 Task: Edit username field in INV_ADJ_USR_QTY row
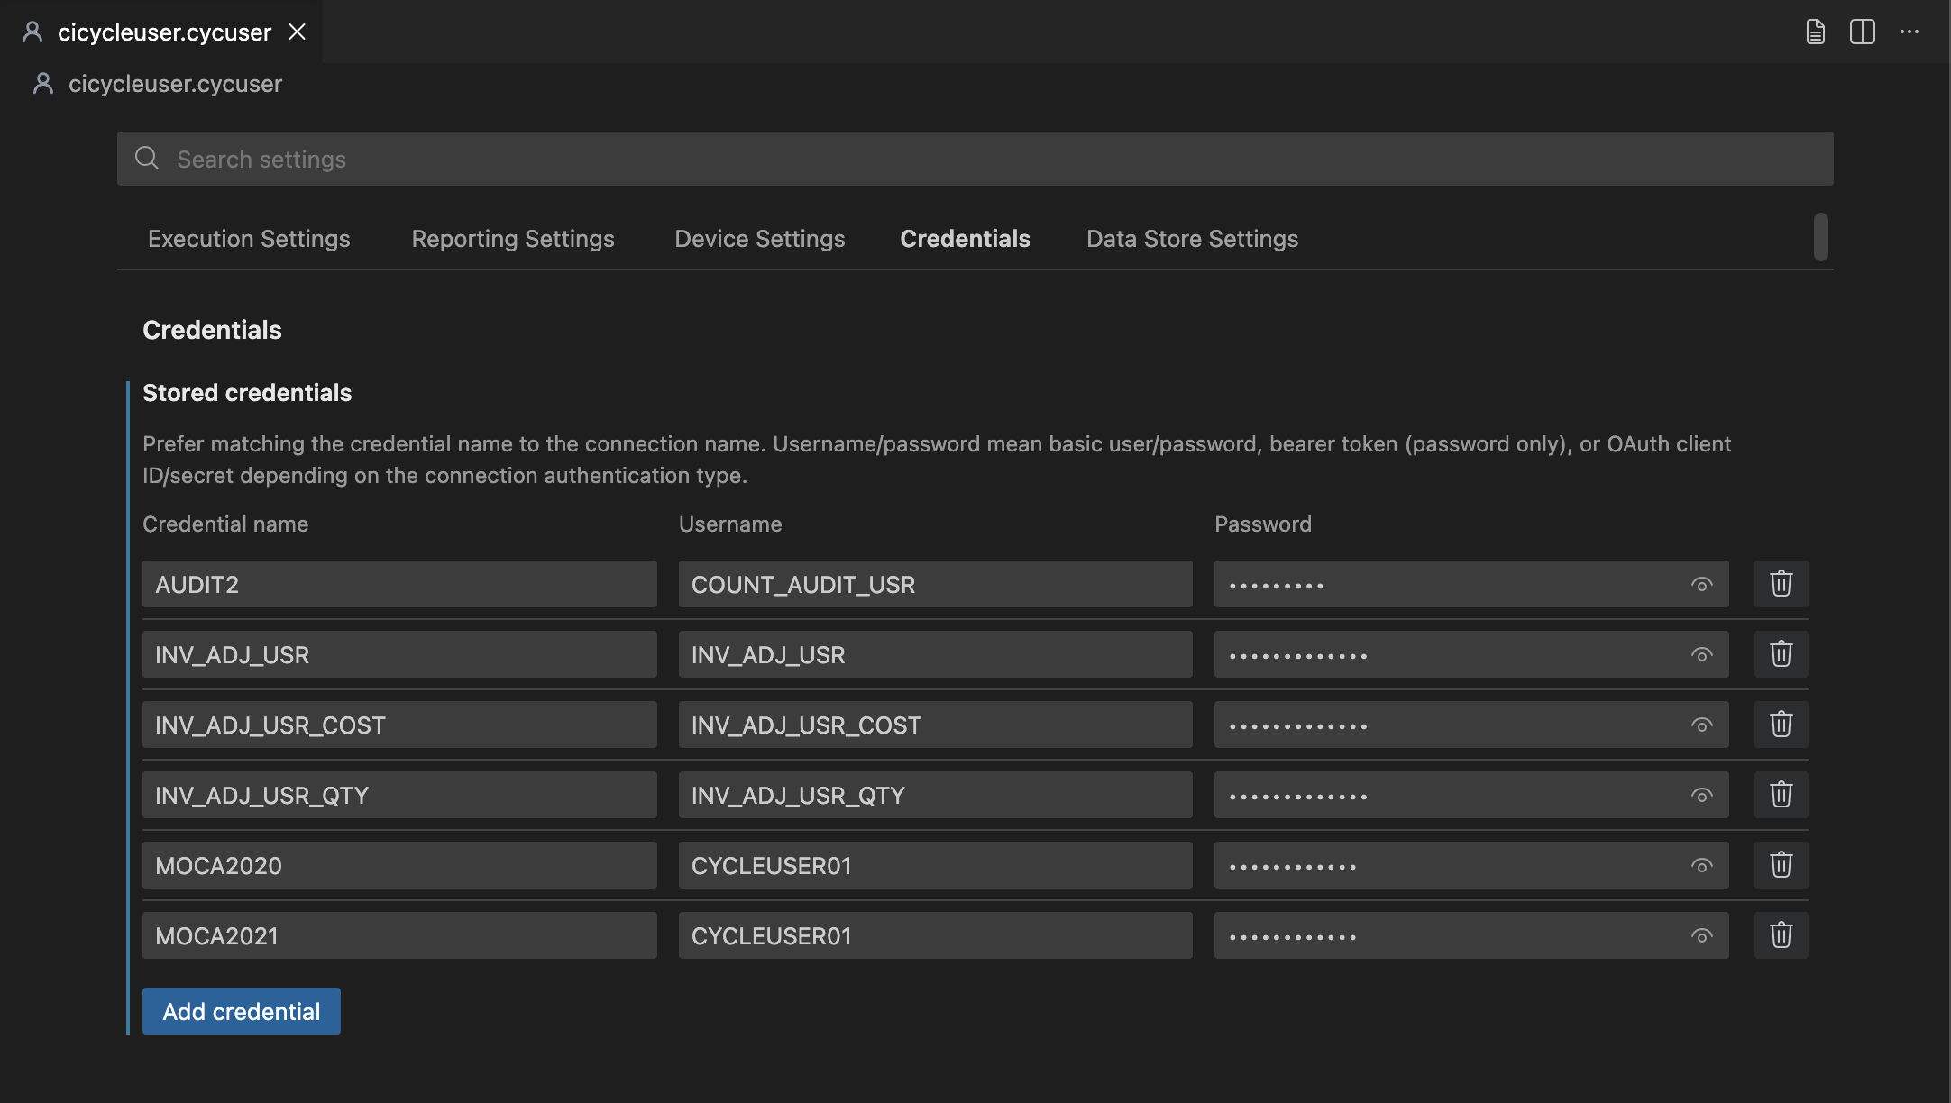[x=936, y=795]
